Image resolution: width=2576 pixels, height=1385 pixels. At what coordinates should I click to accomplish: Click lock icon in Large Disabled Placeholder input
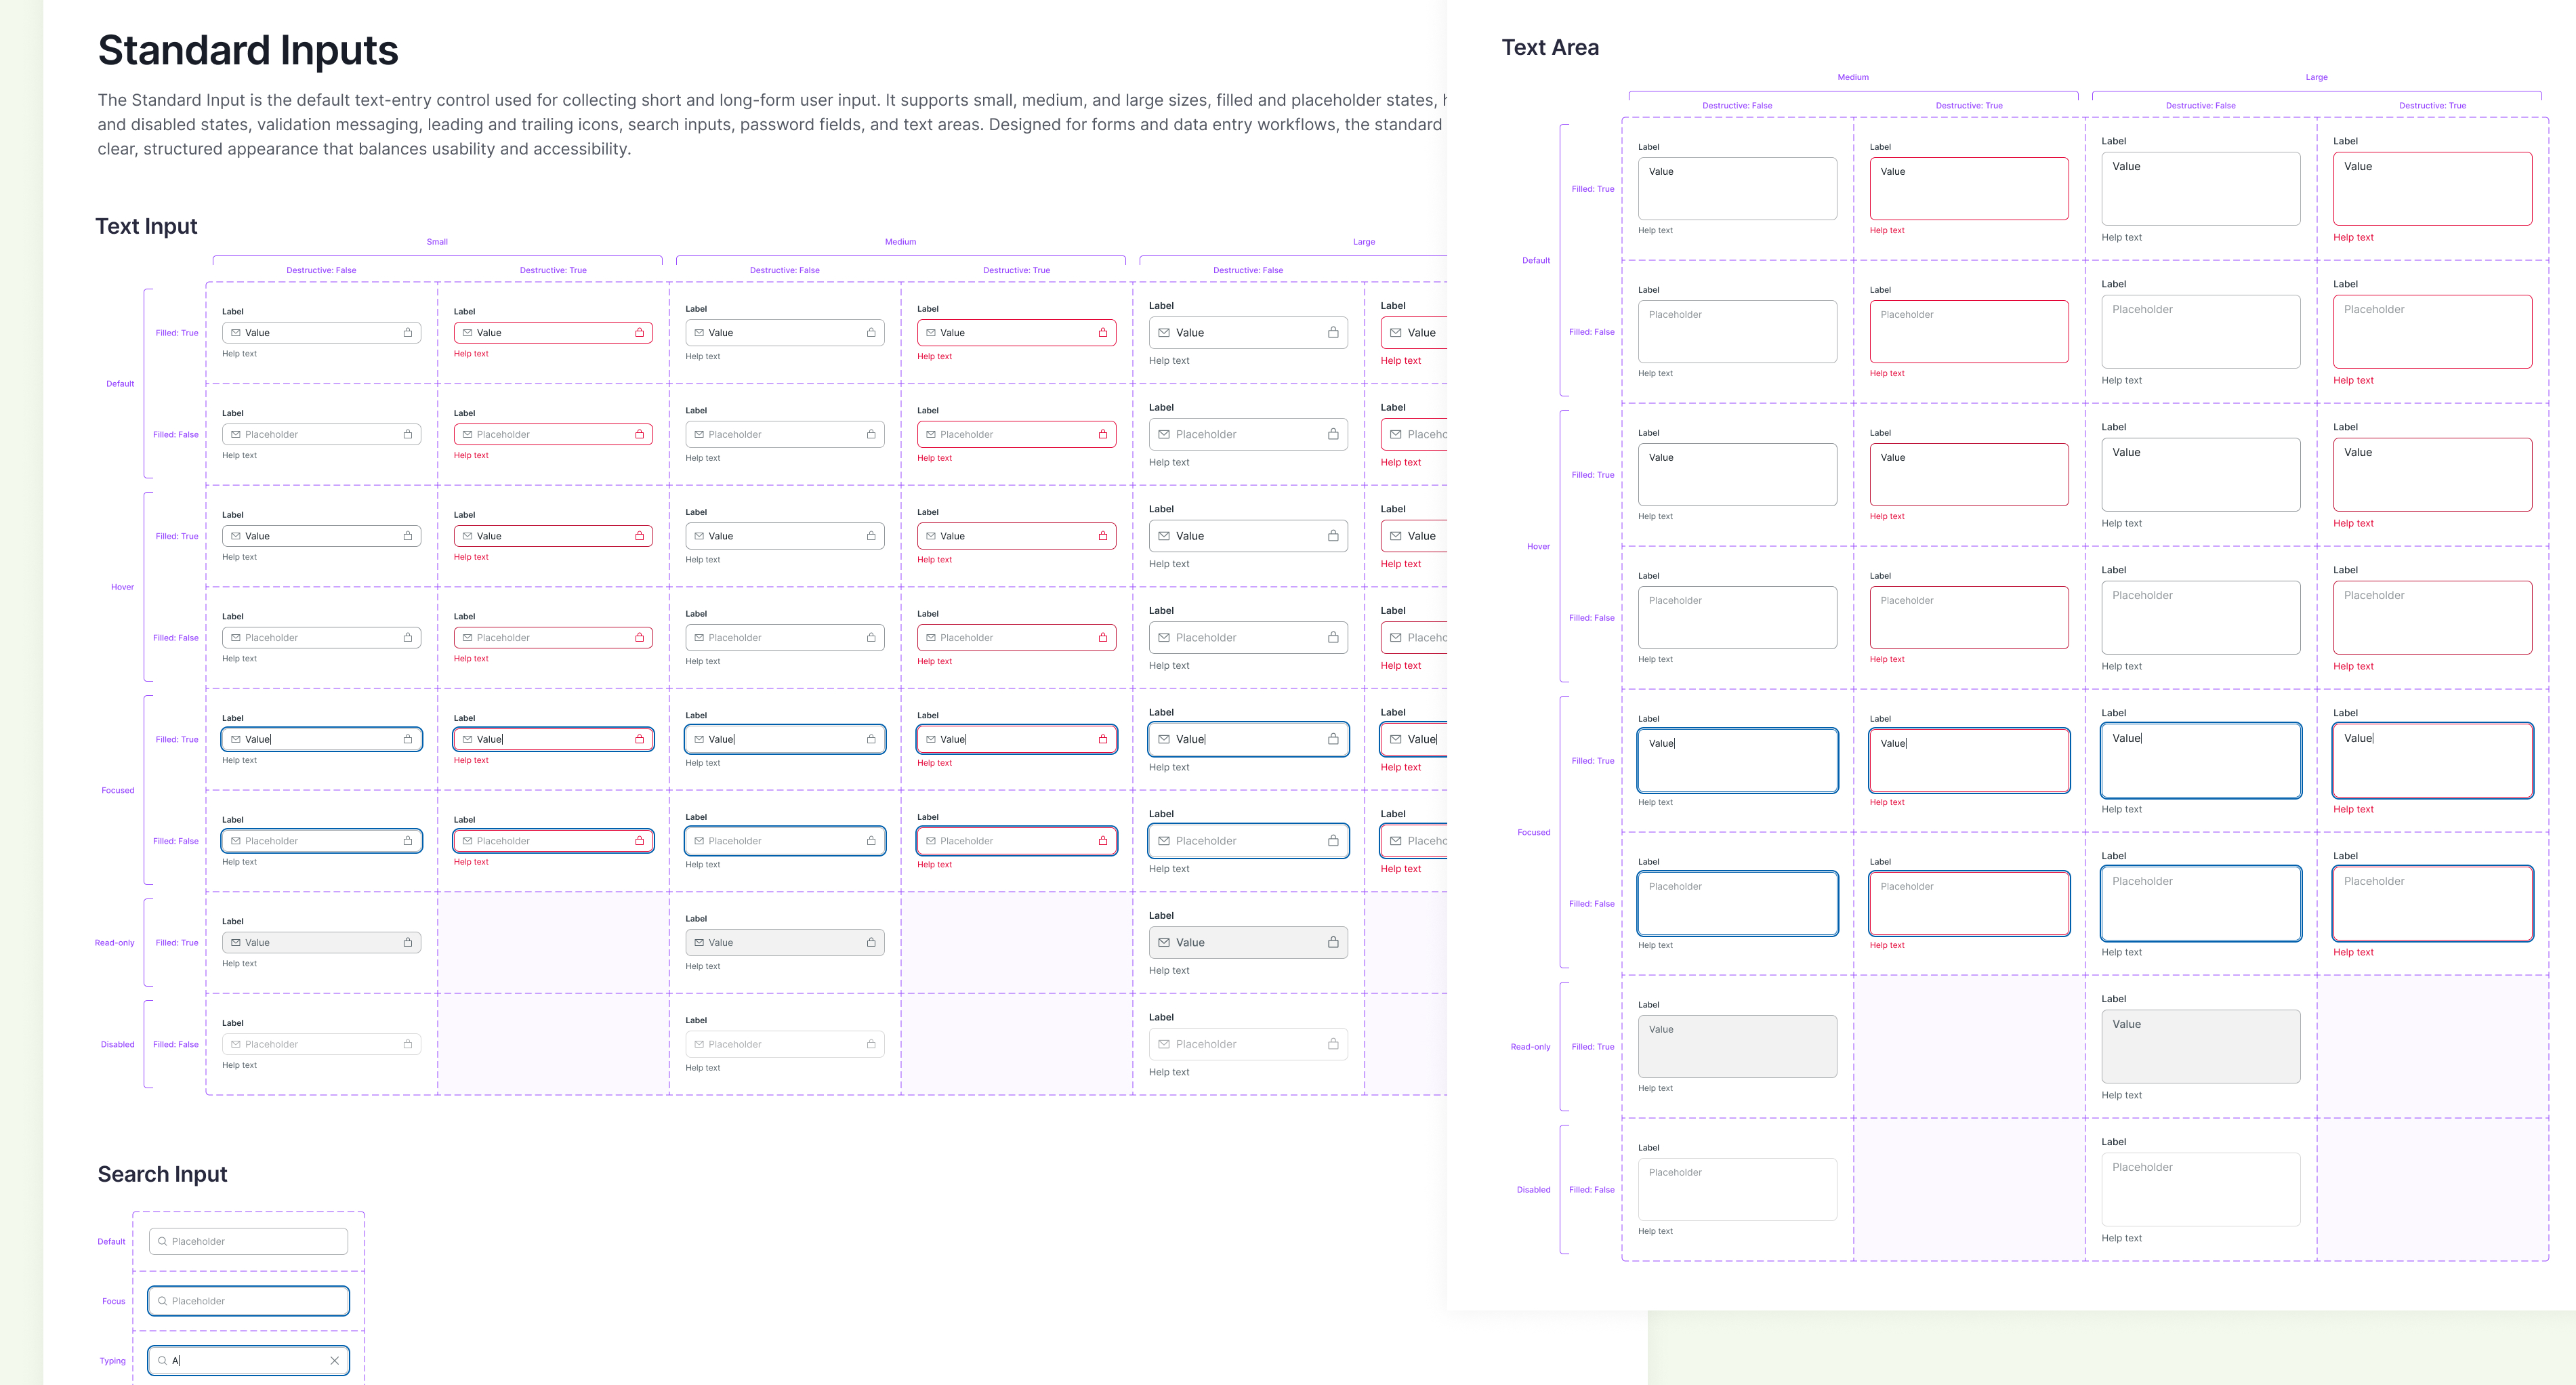1333,1044
